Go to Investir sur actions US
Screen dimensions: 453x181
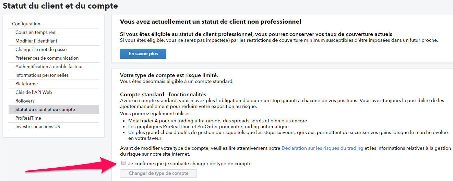click(x=38, y=126)
